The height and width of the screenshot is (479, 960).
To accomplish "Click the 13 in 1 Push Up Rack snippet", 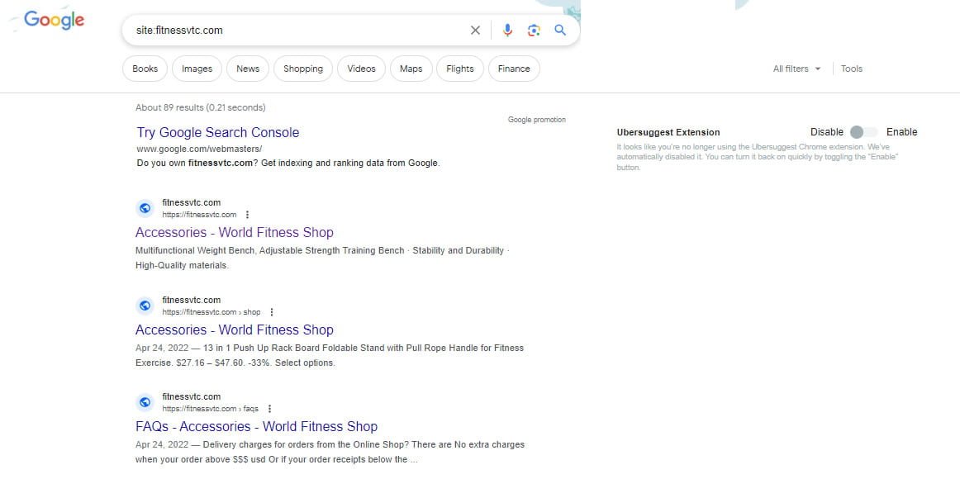I will pos(330,355).
